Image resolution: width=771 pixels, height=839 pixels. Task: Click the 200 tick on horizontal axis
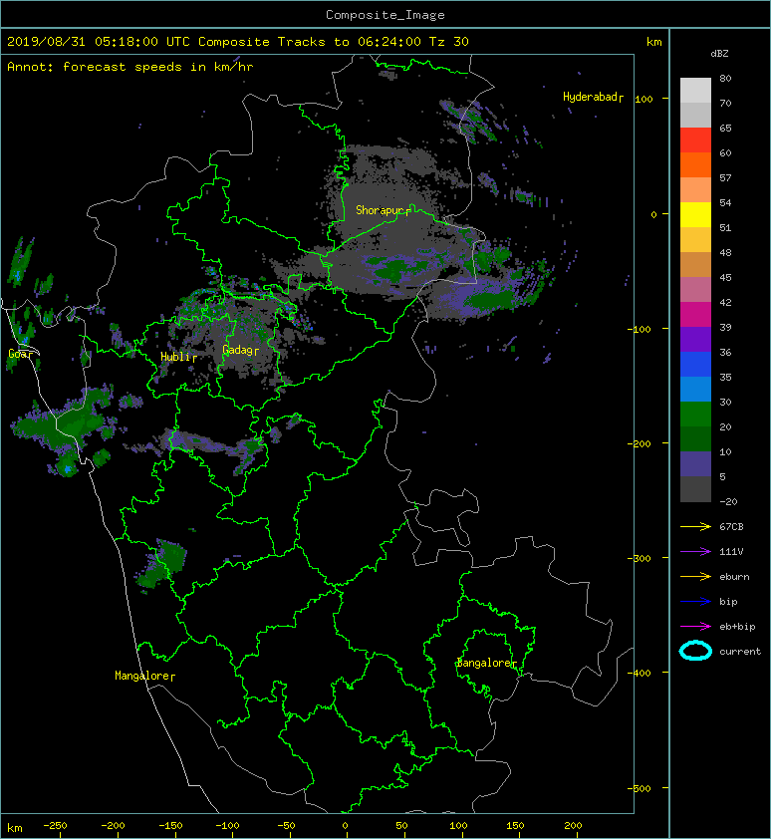[x=573, y=826]
